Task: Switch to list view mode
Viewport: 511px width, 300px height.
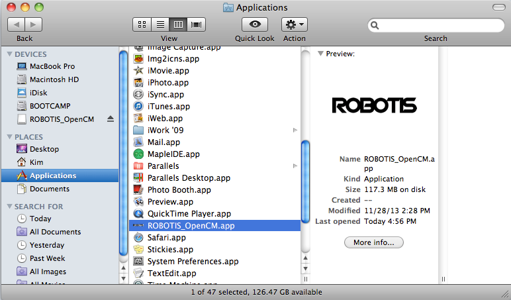Action: (160, 25)
